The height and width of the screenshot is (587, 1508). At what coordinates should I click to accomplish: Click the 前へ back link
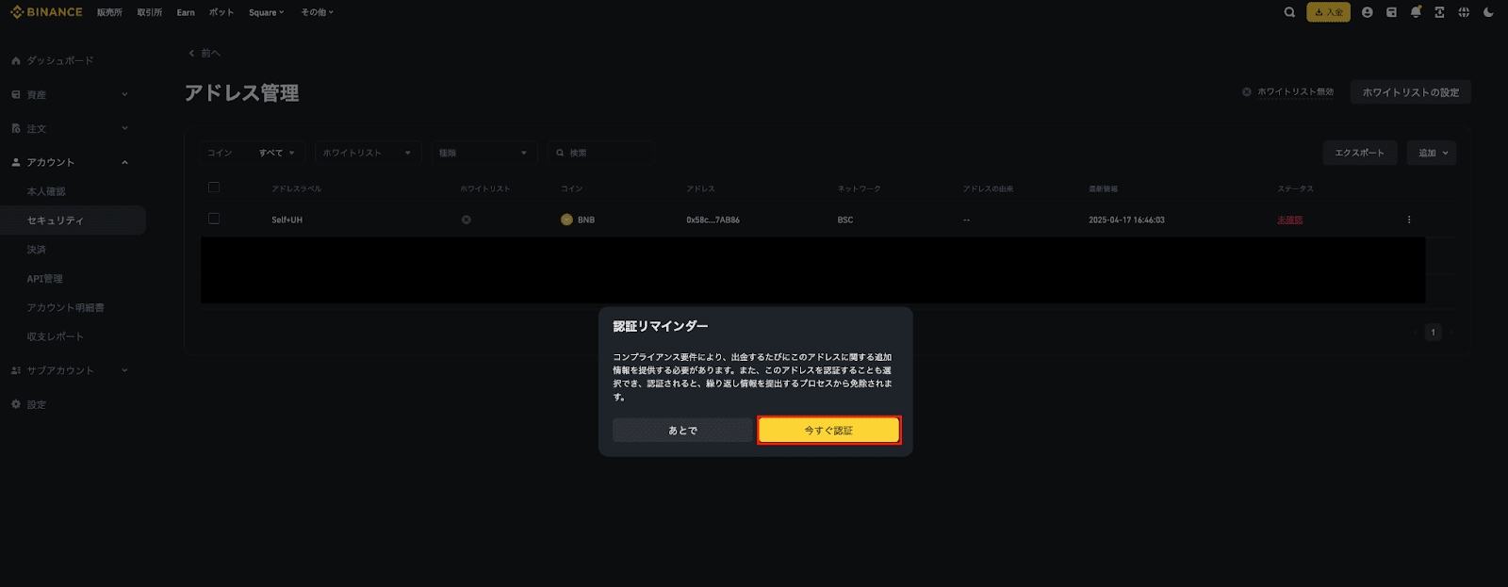point(210,53)
